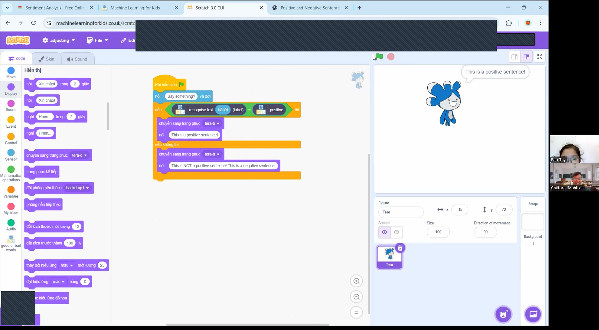Open the choose sprite button

pyautogui.click(x=503, y=314)
